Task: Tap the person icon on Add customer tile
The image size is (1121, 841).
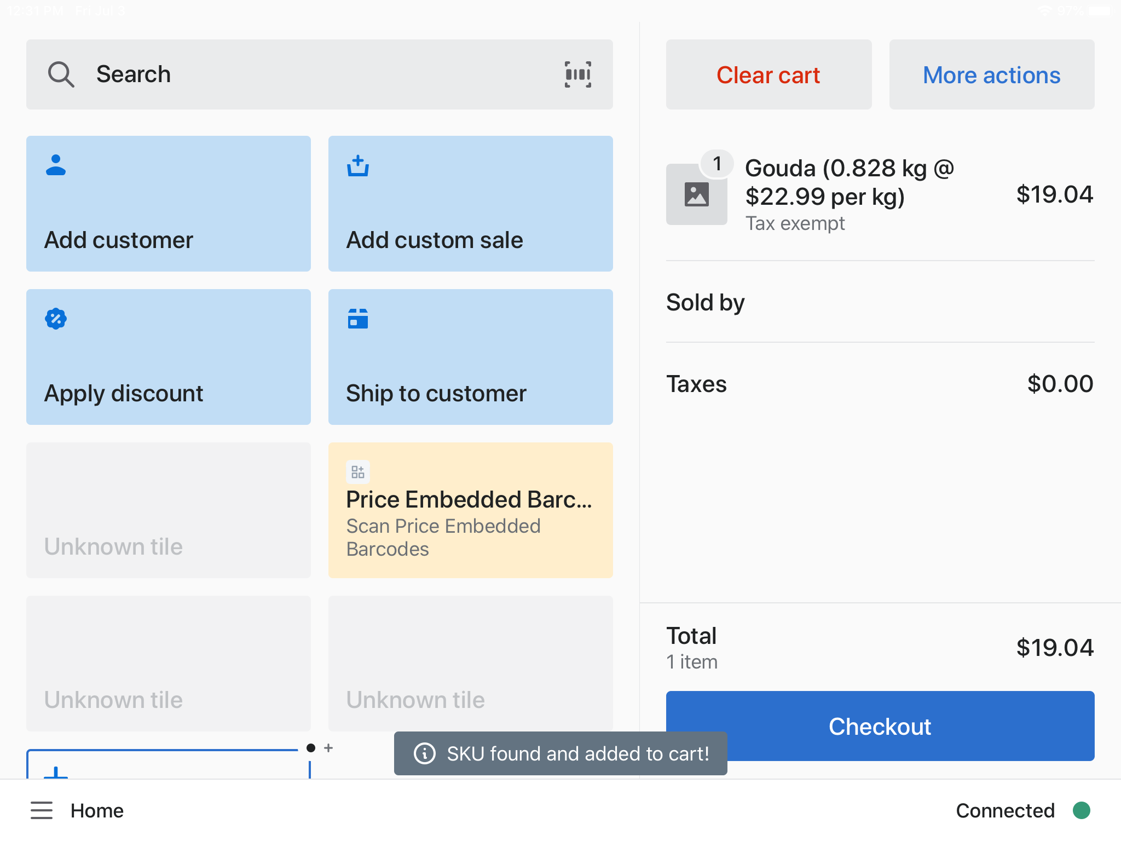Action: pyautogui.click(x=56, y=165)
